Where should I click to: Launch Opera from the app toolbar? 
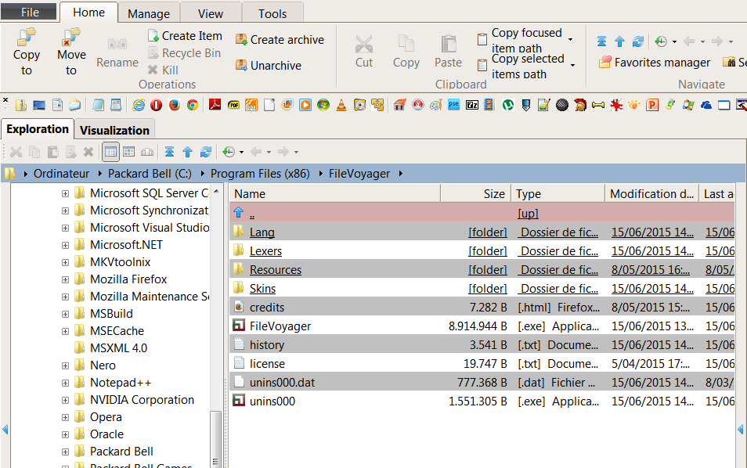(x=157, y=105)
